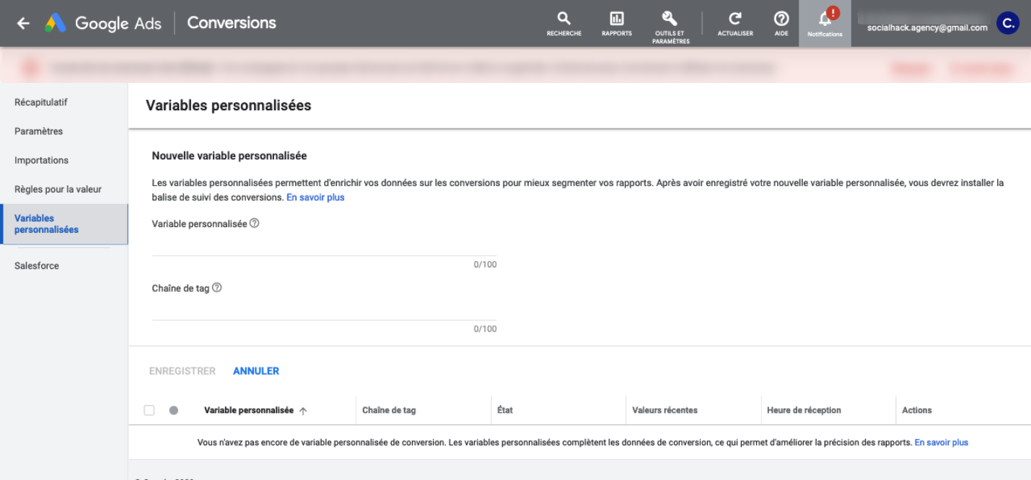
Task: Toggle sort order on Variable personnalisée column
Action: [x=303, y=410]
